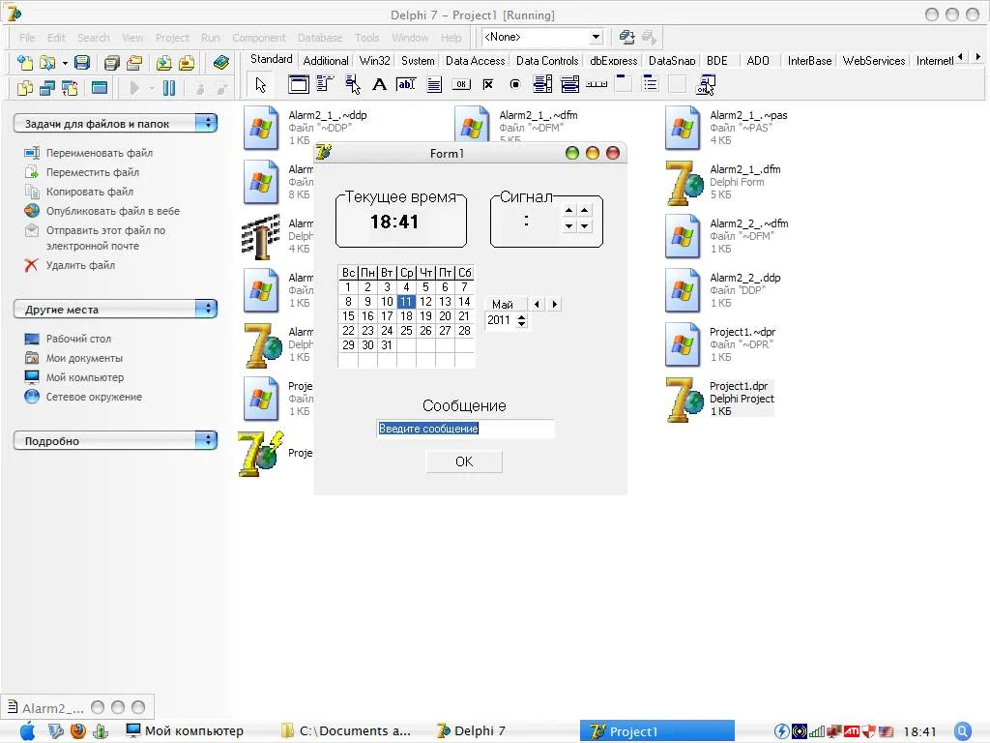Save the current file with the floppy icon
Viewport: 990px width, 743px height.
pyautogui.click(x=82, y=63)
